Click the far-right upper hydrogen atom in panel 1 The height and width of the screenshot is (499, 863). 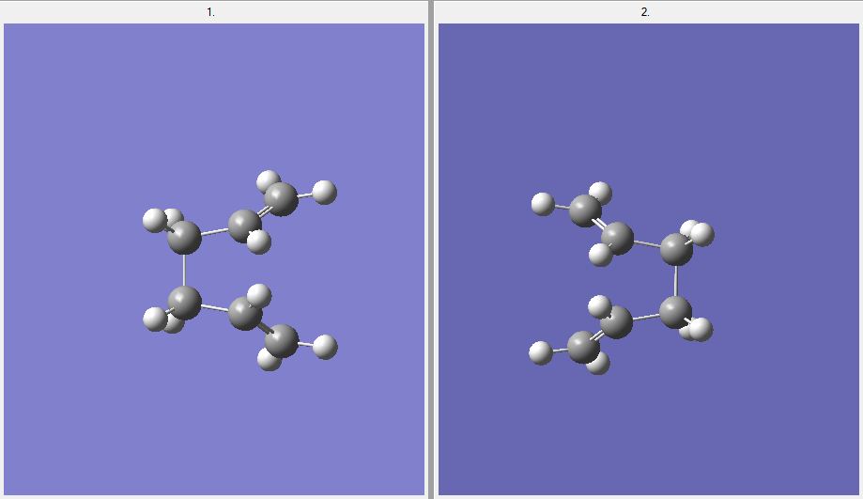[325, 193]
